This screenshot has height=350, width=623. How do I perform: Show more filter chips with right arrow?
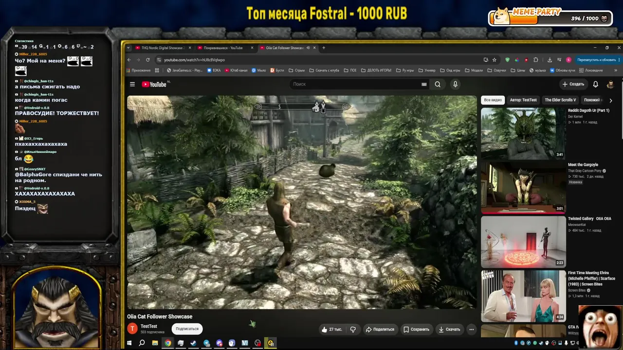(611, 100)
